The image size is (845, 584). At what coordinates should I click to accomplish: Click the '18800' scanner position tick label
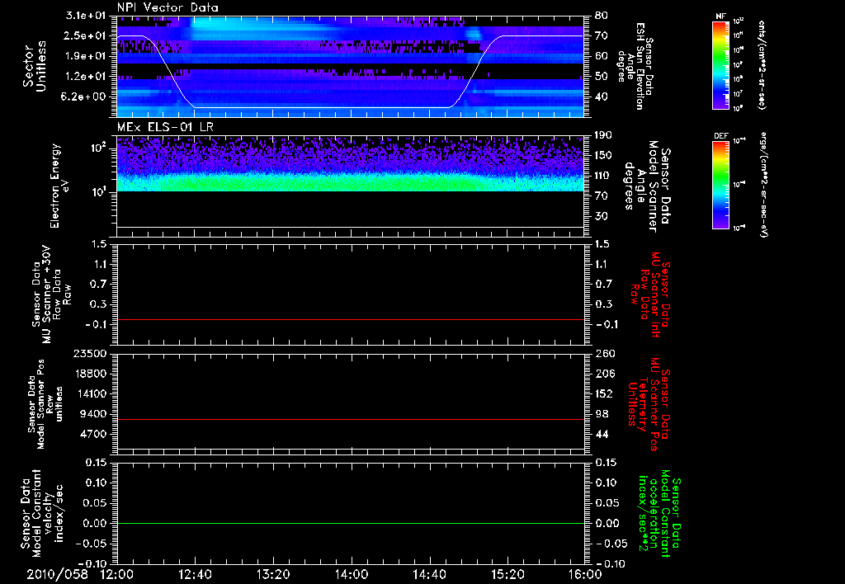[x=91, y=374]
